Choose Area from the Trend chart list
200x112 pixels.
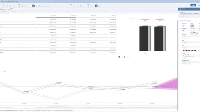click(x=194, y=29)
